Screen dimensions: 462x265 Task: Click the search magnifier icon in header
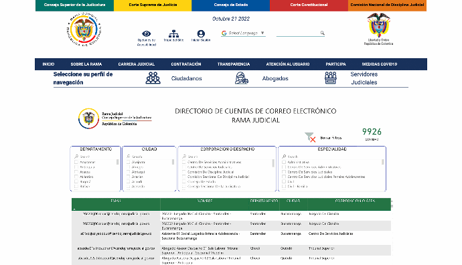322,33
